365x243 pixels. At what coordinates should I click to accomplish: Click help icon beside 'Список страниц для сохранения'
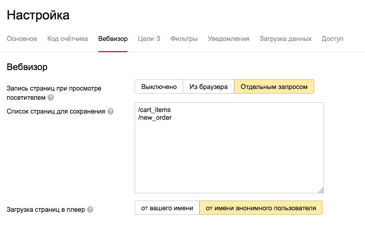111,112
